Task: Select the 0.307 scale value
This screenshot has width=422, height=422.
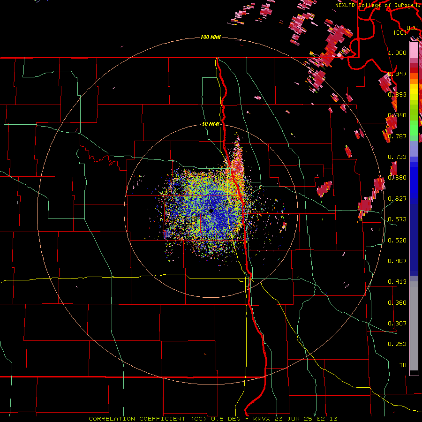Action: 397,324
